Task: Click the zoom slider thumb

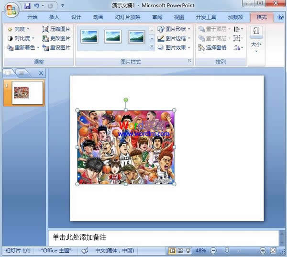Action: click(227, 250)
